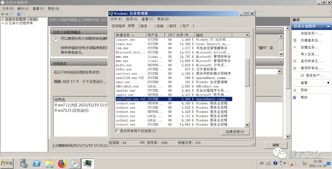This screenshot has height=169, width=332.
Task: Open Windows Explorer folder from taskbar
Action: (x=49, y=163)
